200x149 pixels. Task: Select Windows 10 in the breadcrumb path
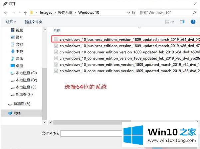point(89,13)
